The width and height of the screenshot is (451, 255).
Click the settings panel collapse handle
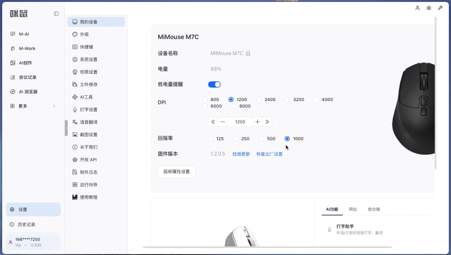click(66, 128)
